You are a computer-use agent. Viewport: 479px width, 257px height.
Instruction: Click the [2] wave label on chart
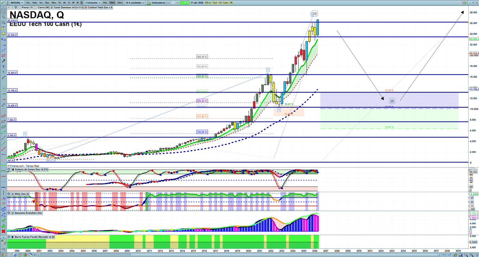392,101
